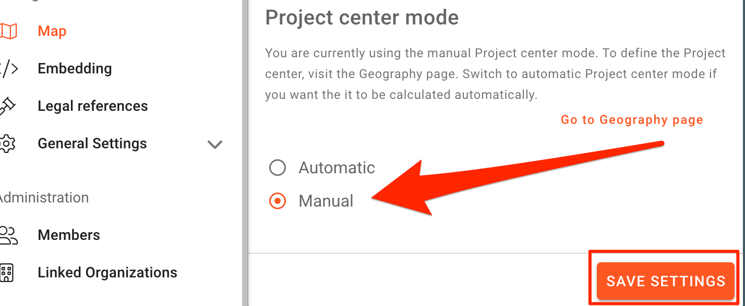Select the Automatic radio button circle
This screenshot has height=306, width=745.
[x=278, y=168]
